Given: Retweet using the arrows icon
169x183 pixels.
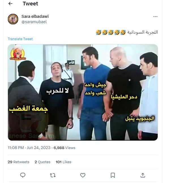Looking at the screenshot, I should coord(53,175).
